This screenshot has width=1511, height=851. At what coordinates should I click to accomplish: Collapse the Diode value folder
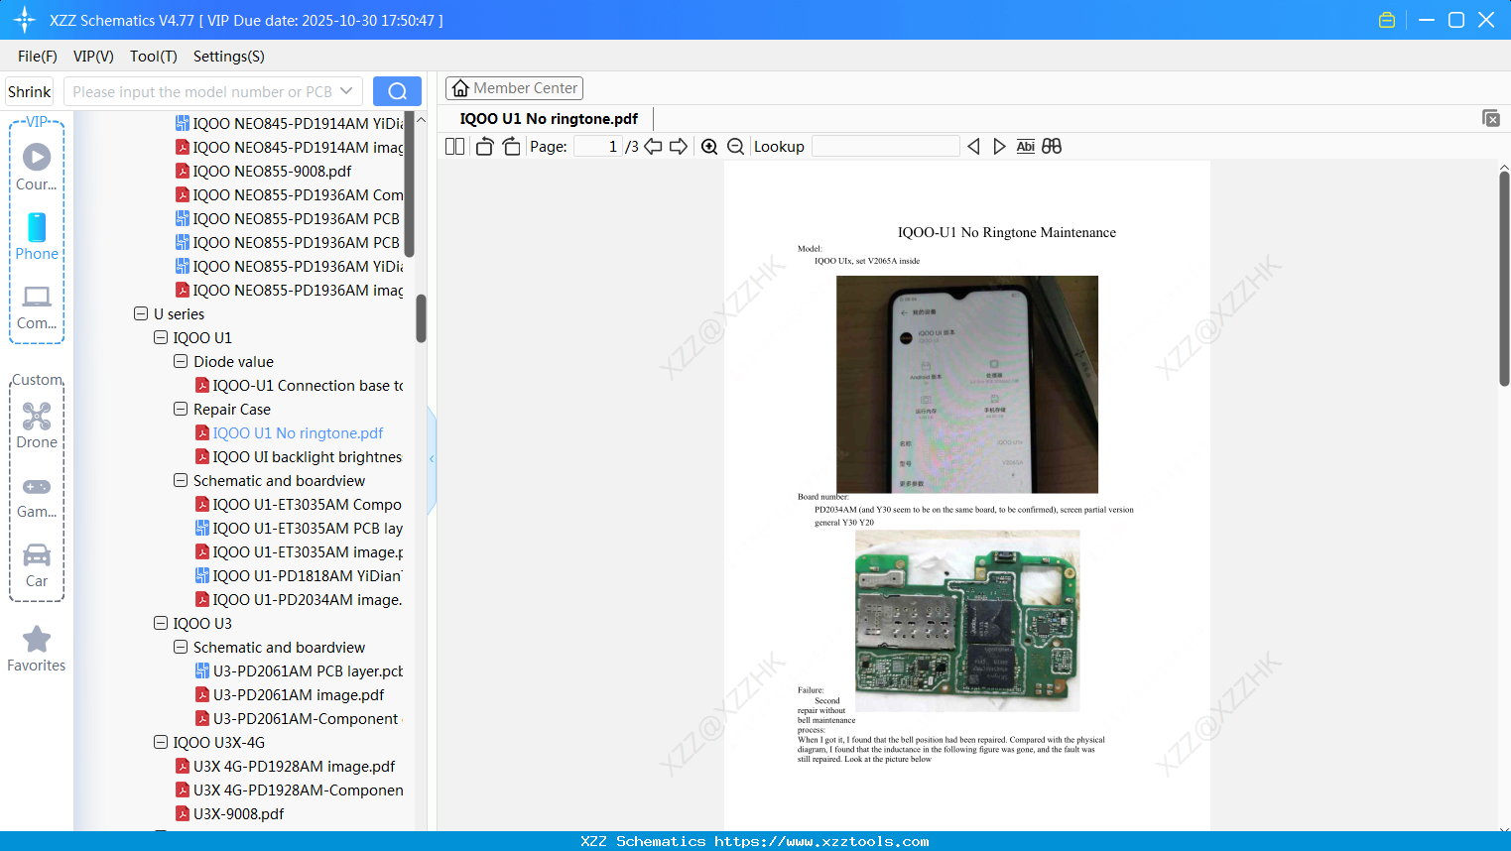point(181,361)
